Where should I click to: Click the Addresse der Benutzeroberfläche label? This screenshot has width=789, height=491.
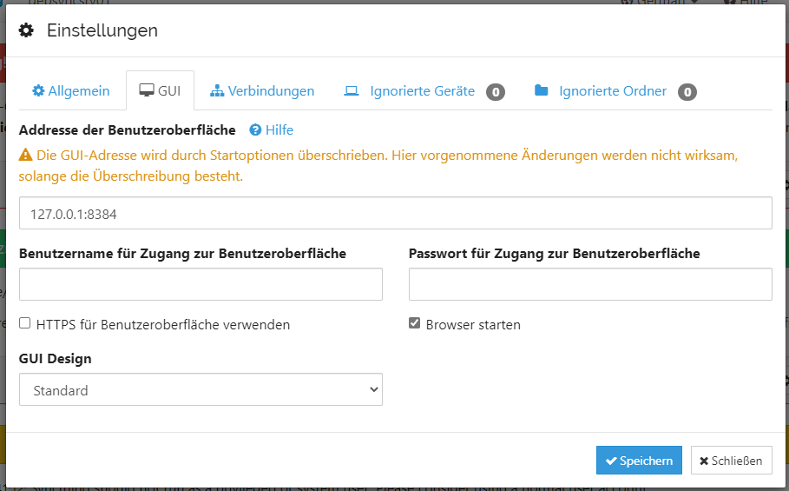click(128, 130)
